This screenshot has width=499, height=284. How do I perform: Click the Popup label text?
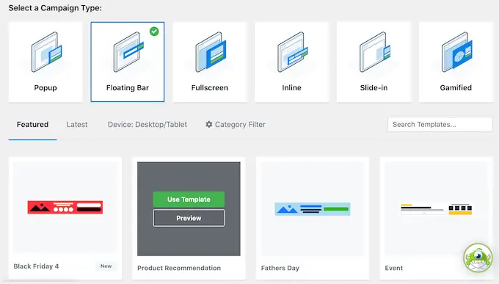45,88
